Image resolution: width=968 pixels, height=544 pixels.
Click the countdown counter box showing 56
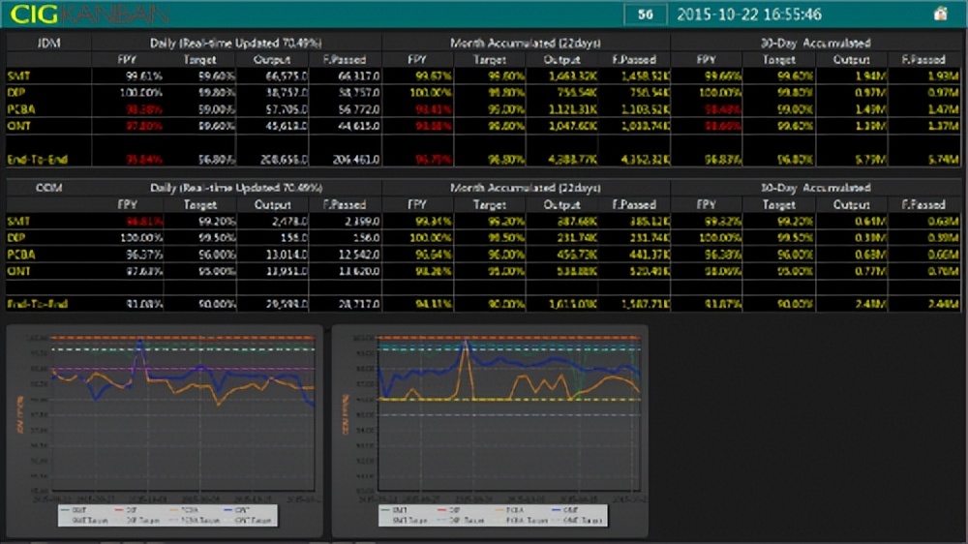646,15
